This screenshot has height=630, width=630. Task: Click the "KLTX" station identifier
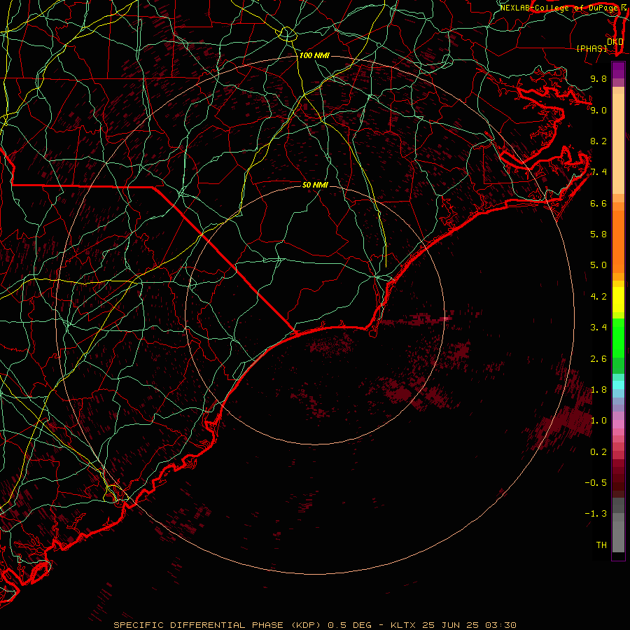pos(404,625)
